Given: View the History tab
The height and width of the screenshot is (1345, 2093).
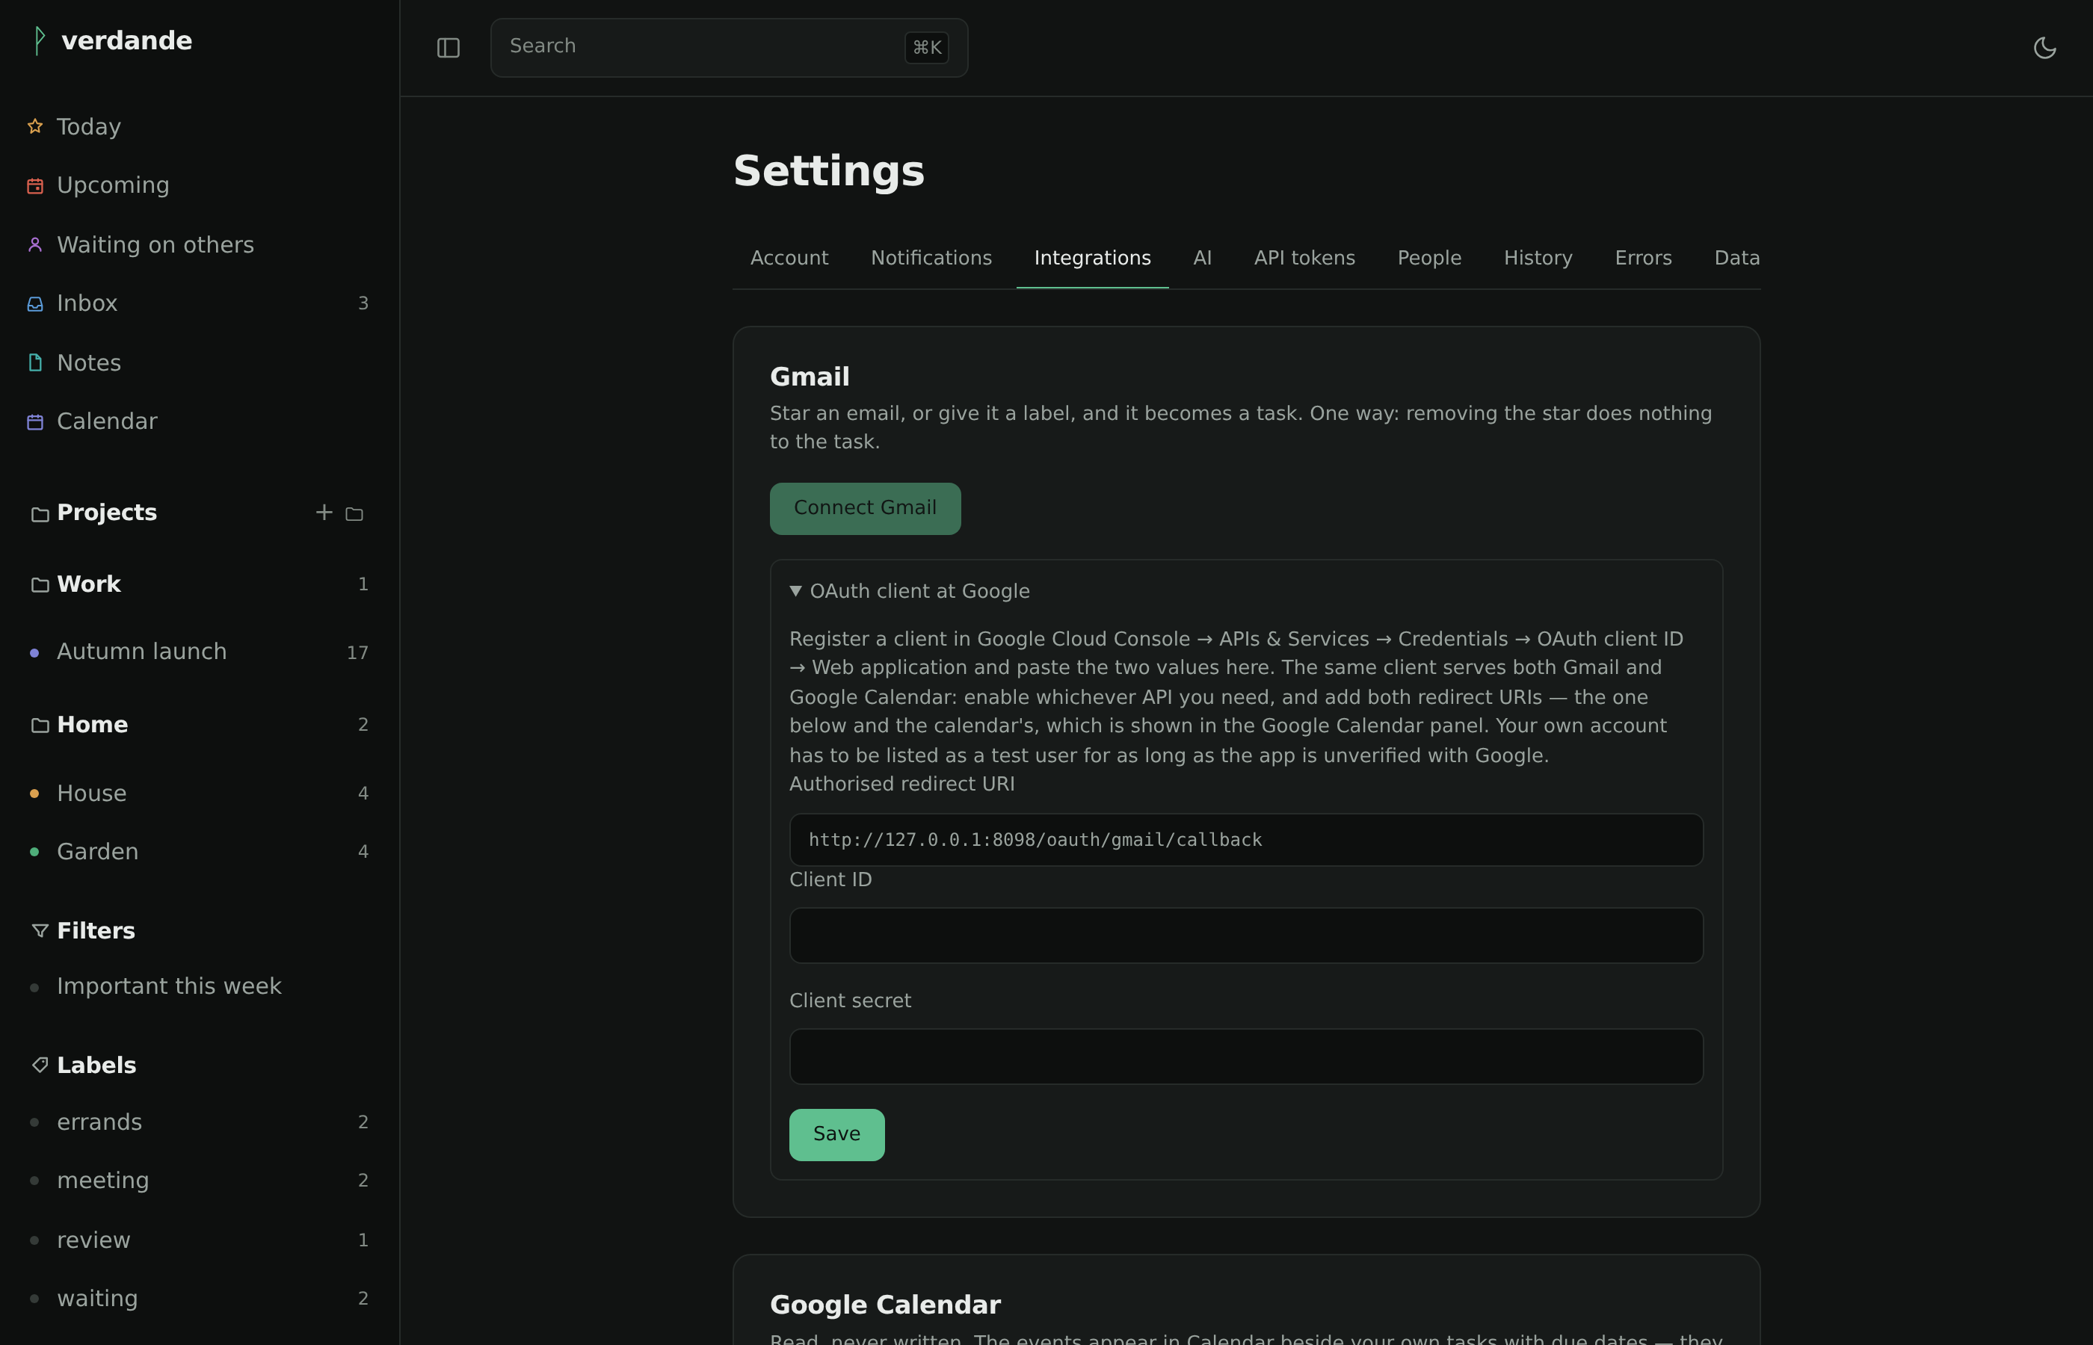Looking at the screenshot, I should tap(1538, 259).
